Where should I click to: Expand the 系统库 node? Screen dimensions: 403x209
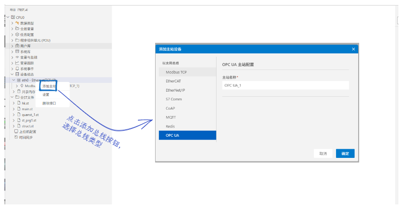12,52
